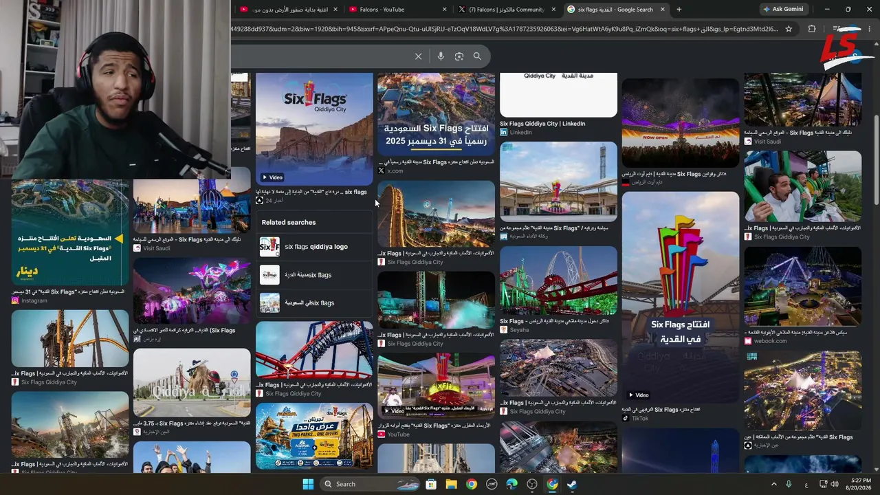Open the purple glowing lights image
This screenshot has height=495, width=880.
192,291
